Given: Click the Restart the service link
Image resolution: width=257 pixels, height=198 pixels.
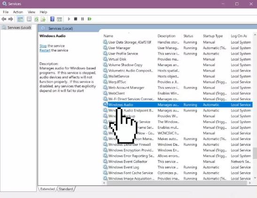Looking at the screenshot, I should pos(45,50).
